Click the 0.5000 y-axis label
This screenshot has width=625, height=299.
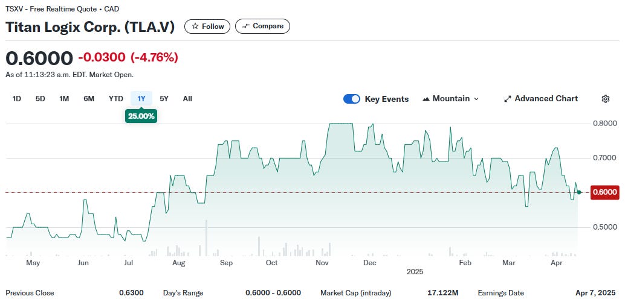coord(604,227)
